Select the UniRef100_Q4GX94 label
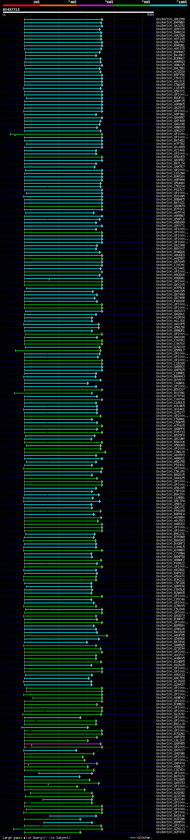The height and width of the screenshot is (840, 190). coord(170,337)
